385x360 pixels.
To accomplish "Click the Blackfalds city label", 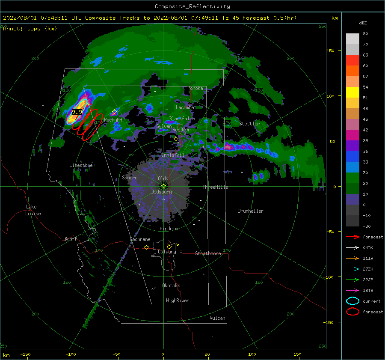I will (182, 119).
